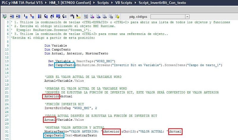
Task: Click the syntax check icon with green checkmark
Action: 4,16
